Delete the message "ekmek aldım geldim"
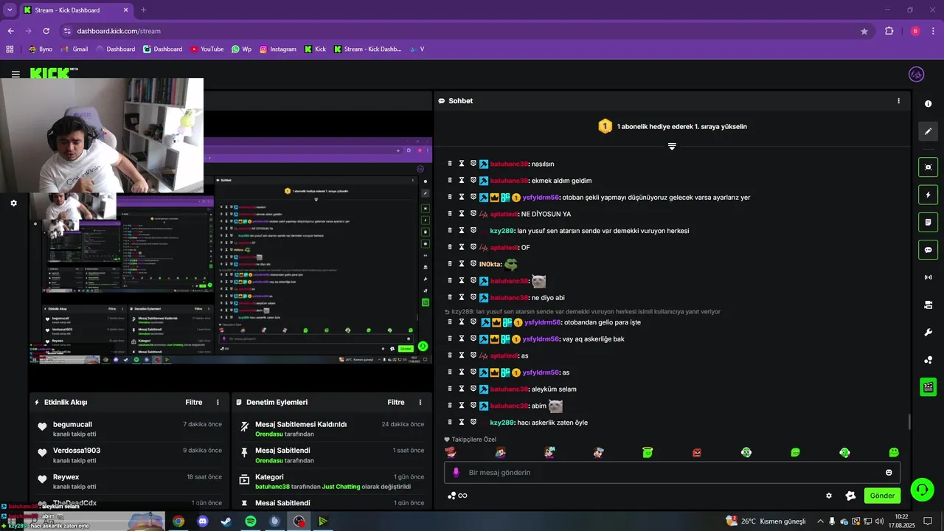The image size is (944, 531). pyautogui.click(x=450, y=180)
